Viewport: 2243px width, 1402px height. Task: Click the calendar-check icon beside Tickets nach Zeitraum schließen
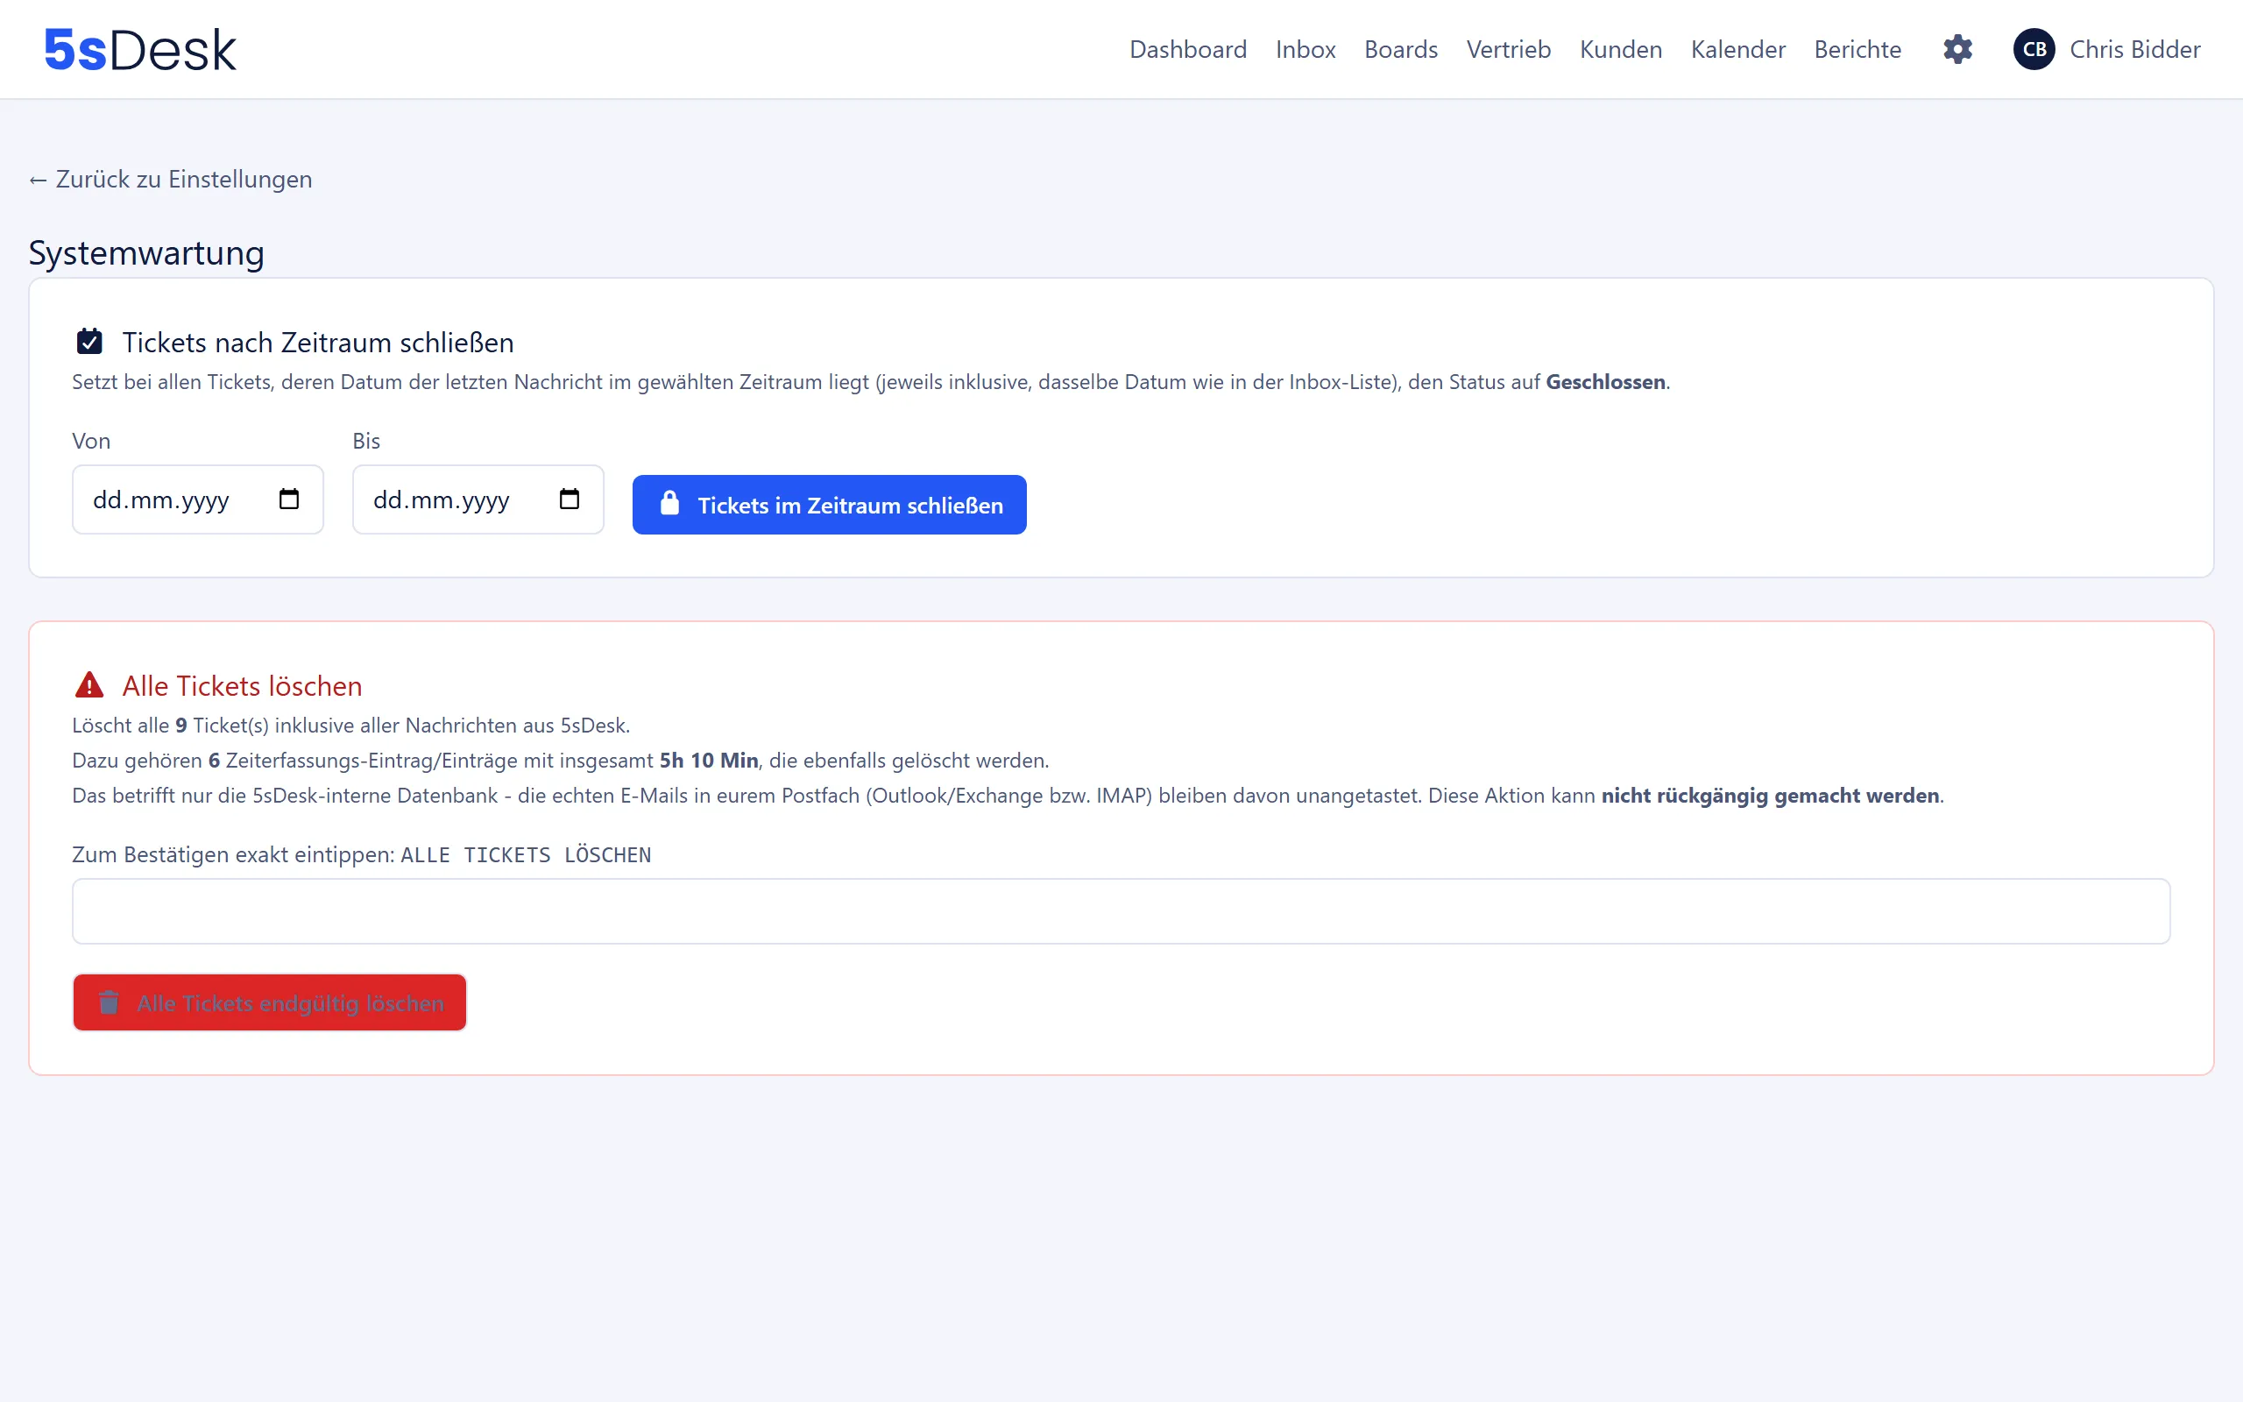89,341
